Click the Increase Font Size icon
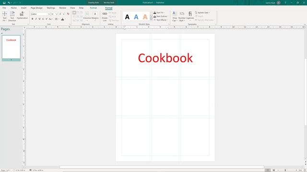The image size is (307, 172). (x=60, y=14)
